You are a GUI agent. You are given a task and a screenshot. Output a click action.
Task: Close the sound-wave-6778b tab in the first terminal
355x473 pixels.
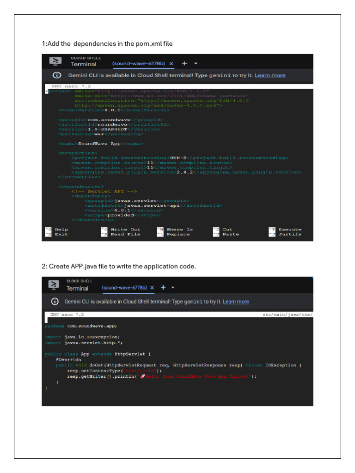(171, 63)
